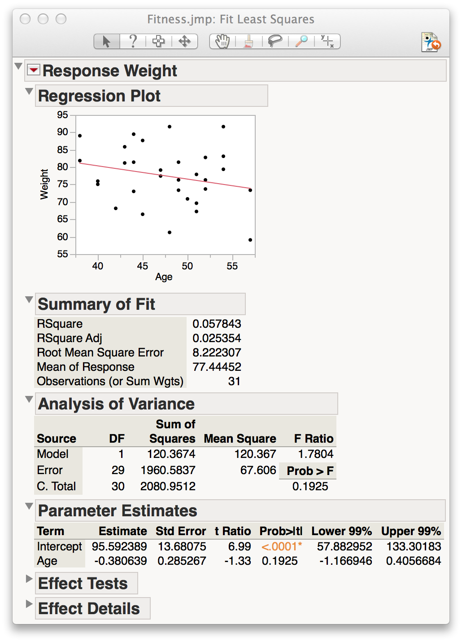462x642 pixels.
Task: Collapse the Analysis of Variance section
Action: [x=30, y=399]
